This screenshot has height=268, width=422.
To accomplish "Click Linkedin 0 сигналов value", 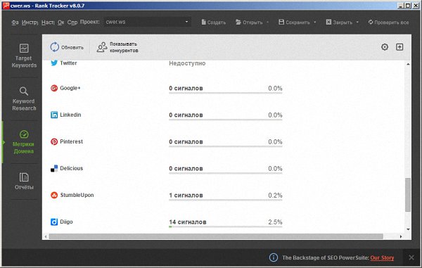I will [x=186, y=115].
